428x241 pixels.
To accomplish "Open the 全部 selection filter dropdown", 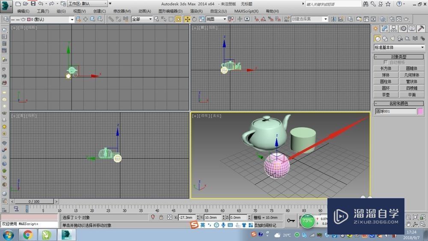I will 142,19.
